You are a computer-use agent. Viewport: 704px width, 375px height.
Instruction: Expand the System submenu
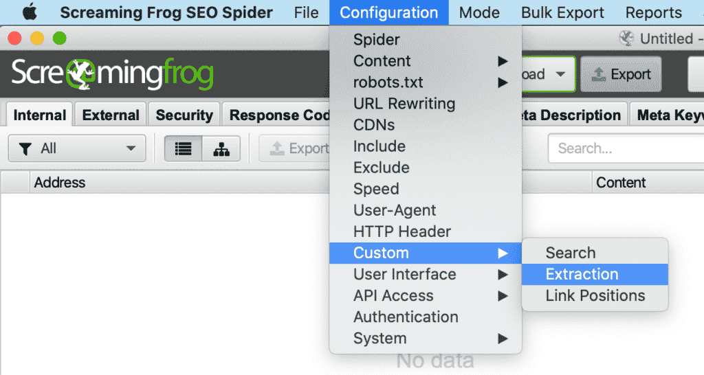click(x=426, y=338)
